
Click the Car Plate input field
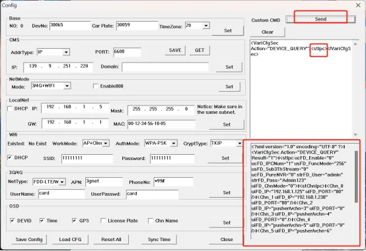[137, 26]
